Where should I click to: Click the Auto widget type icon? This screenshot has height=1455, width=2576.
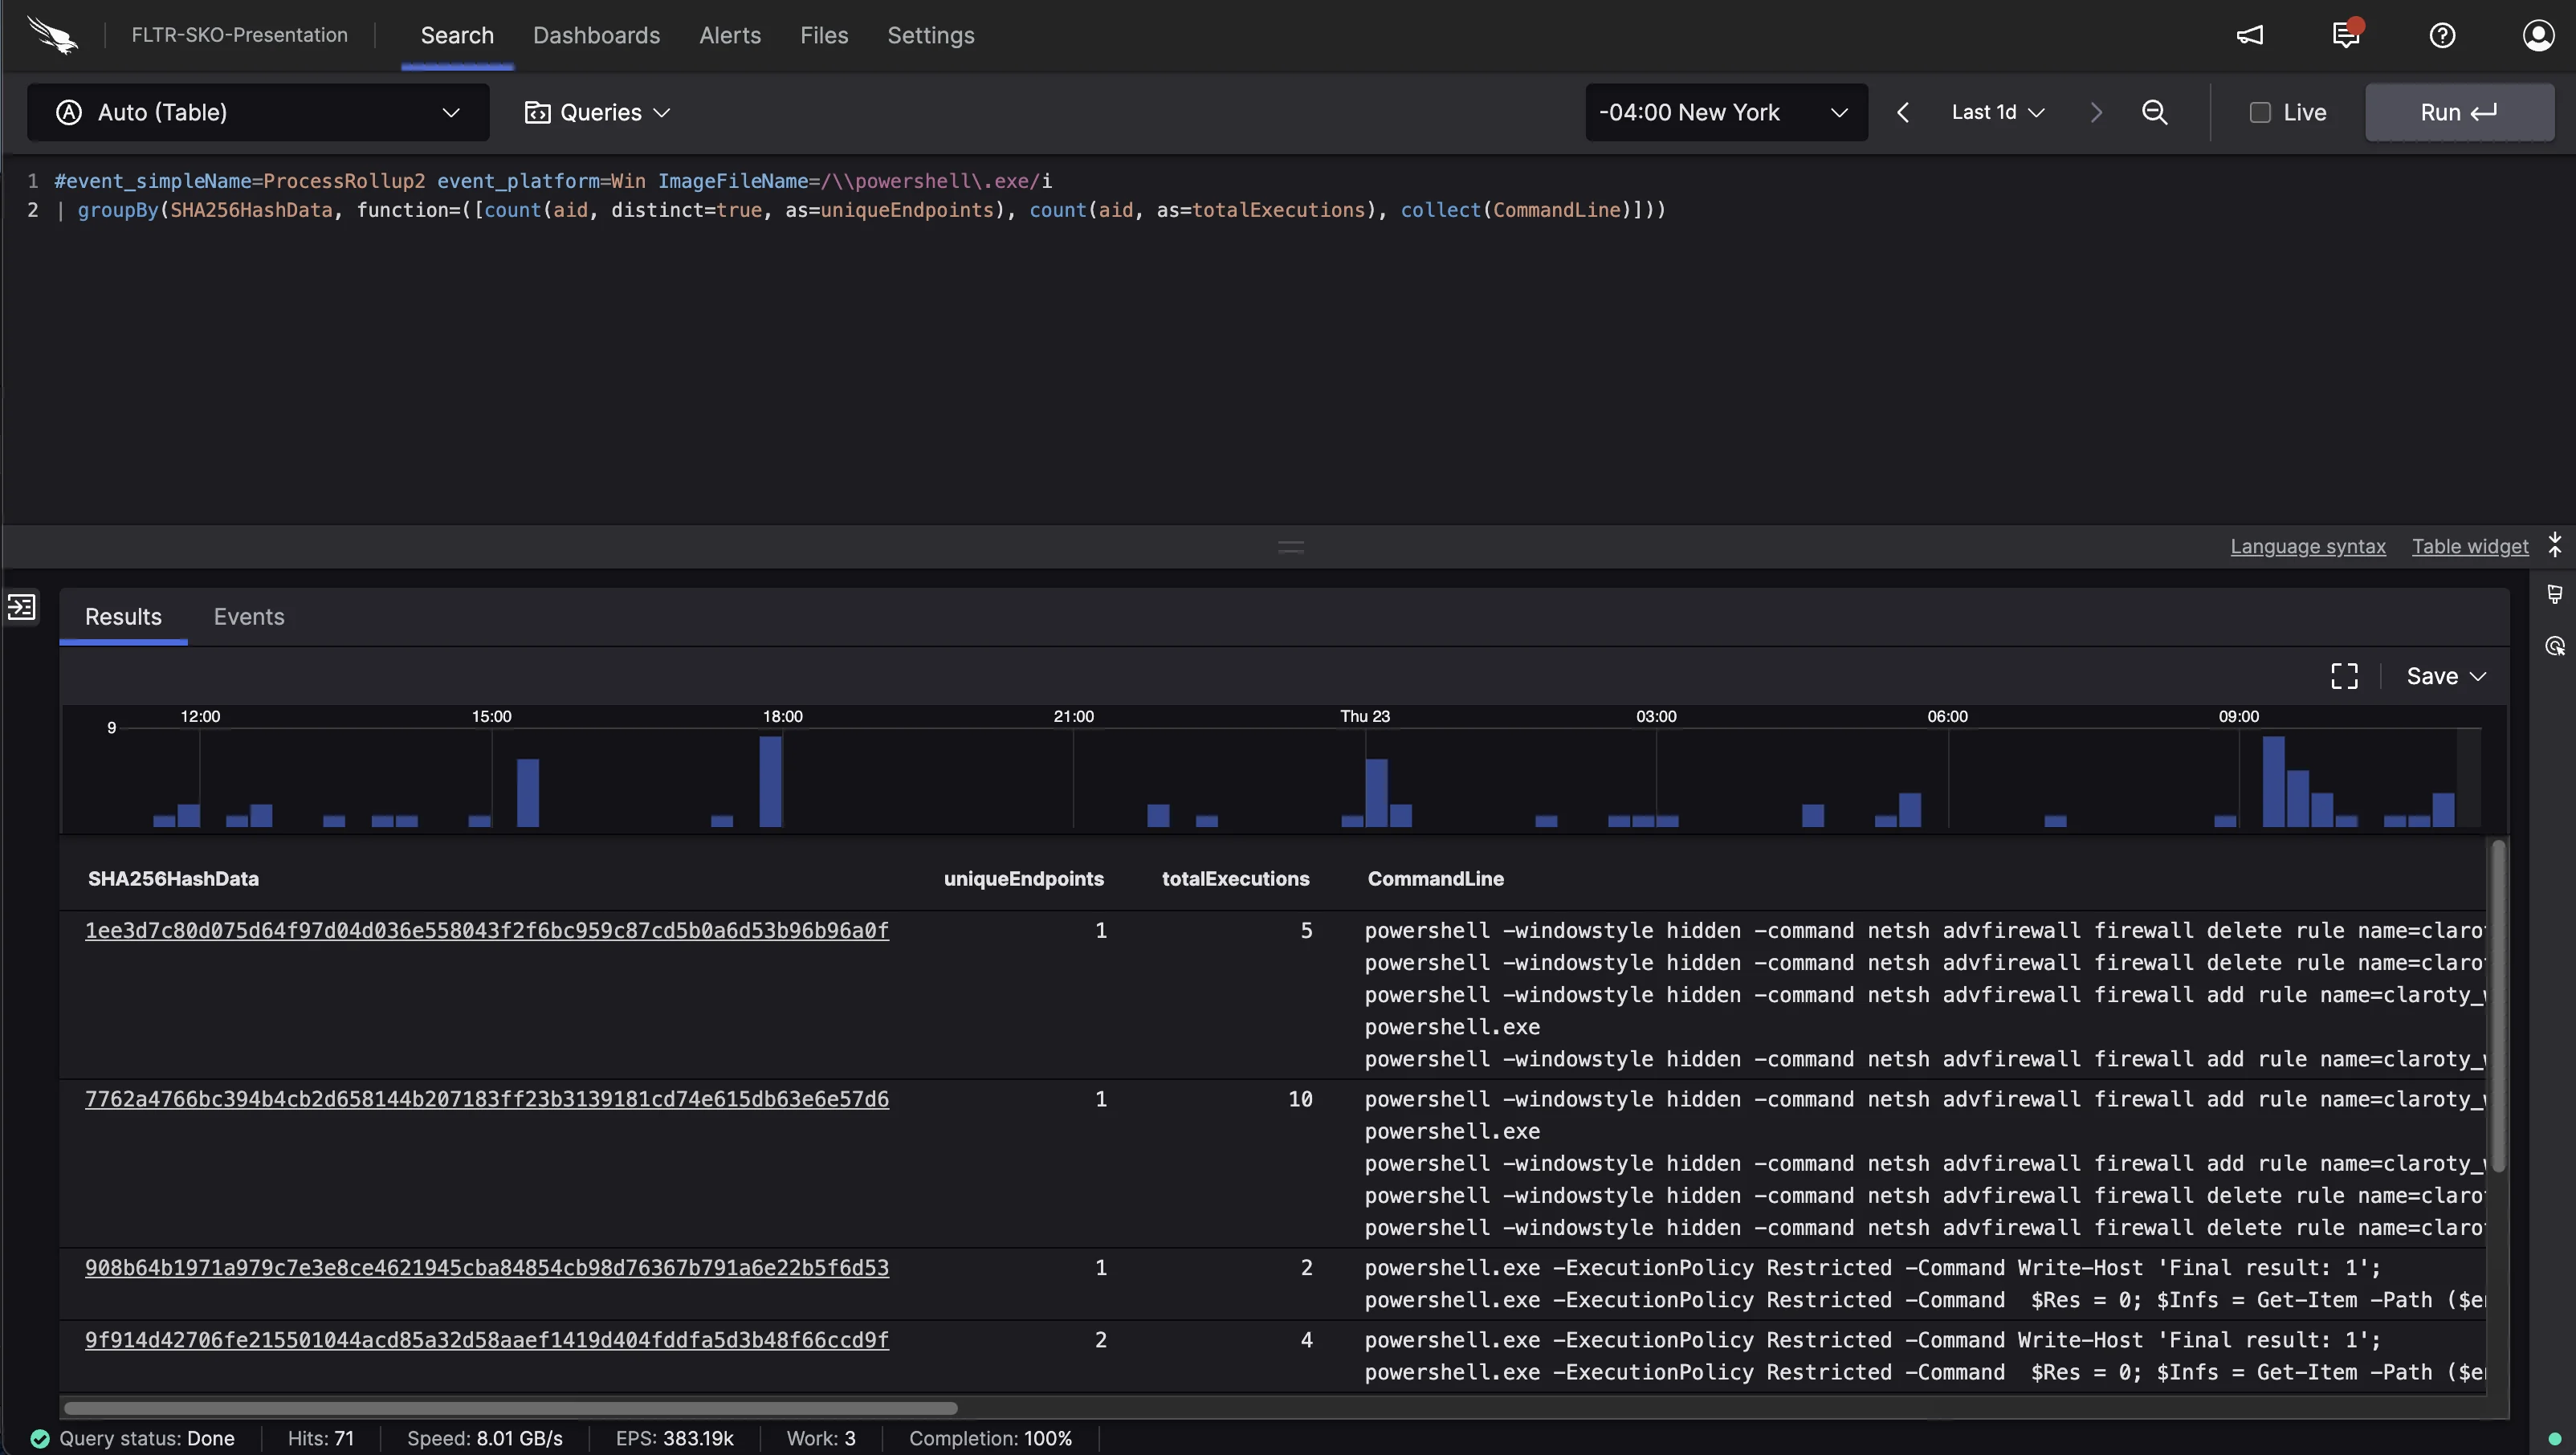[68, 112]
